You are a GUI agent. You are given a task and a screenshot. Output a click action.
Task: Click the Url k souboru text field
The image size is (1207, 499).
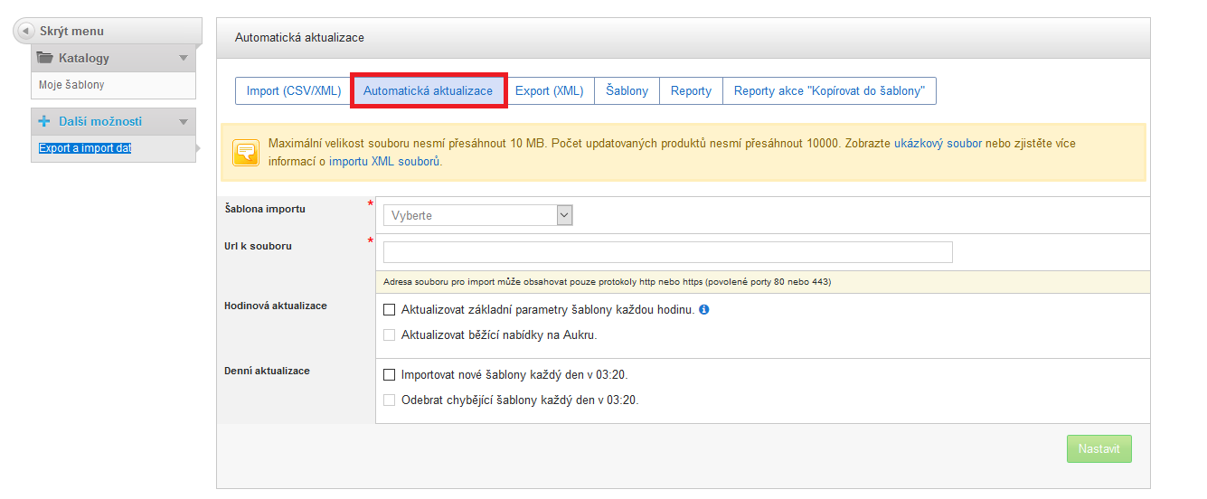click(667, 252)
